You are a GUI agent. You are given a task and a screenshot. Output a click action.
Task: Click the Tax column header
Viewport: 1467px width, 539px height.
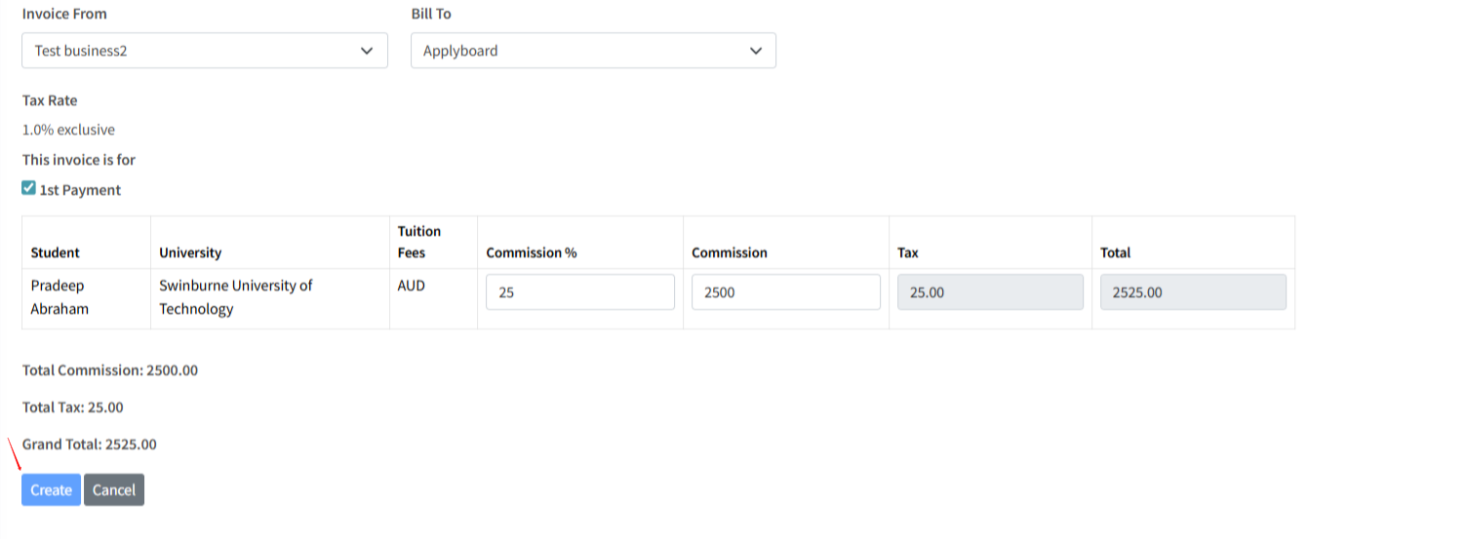pos(908,252)
